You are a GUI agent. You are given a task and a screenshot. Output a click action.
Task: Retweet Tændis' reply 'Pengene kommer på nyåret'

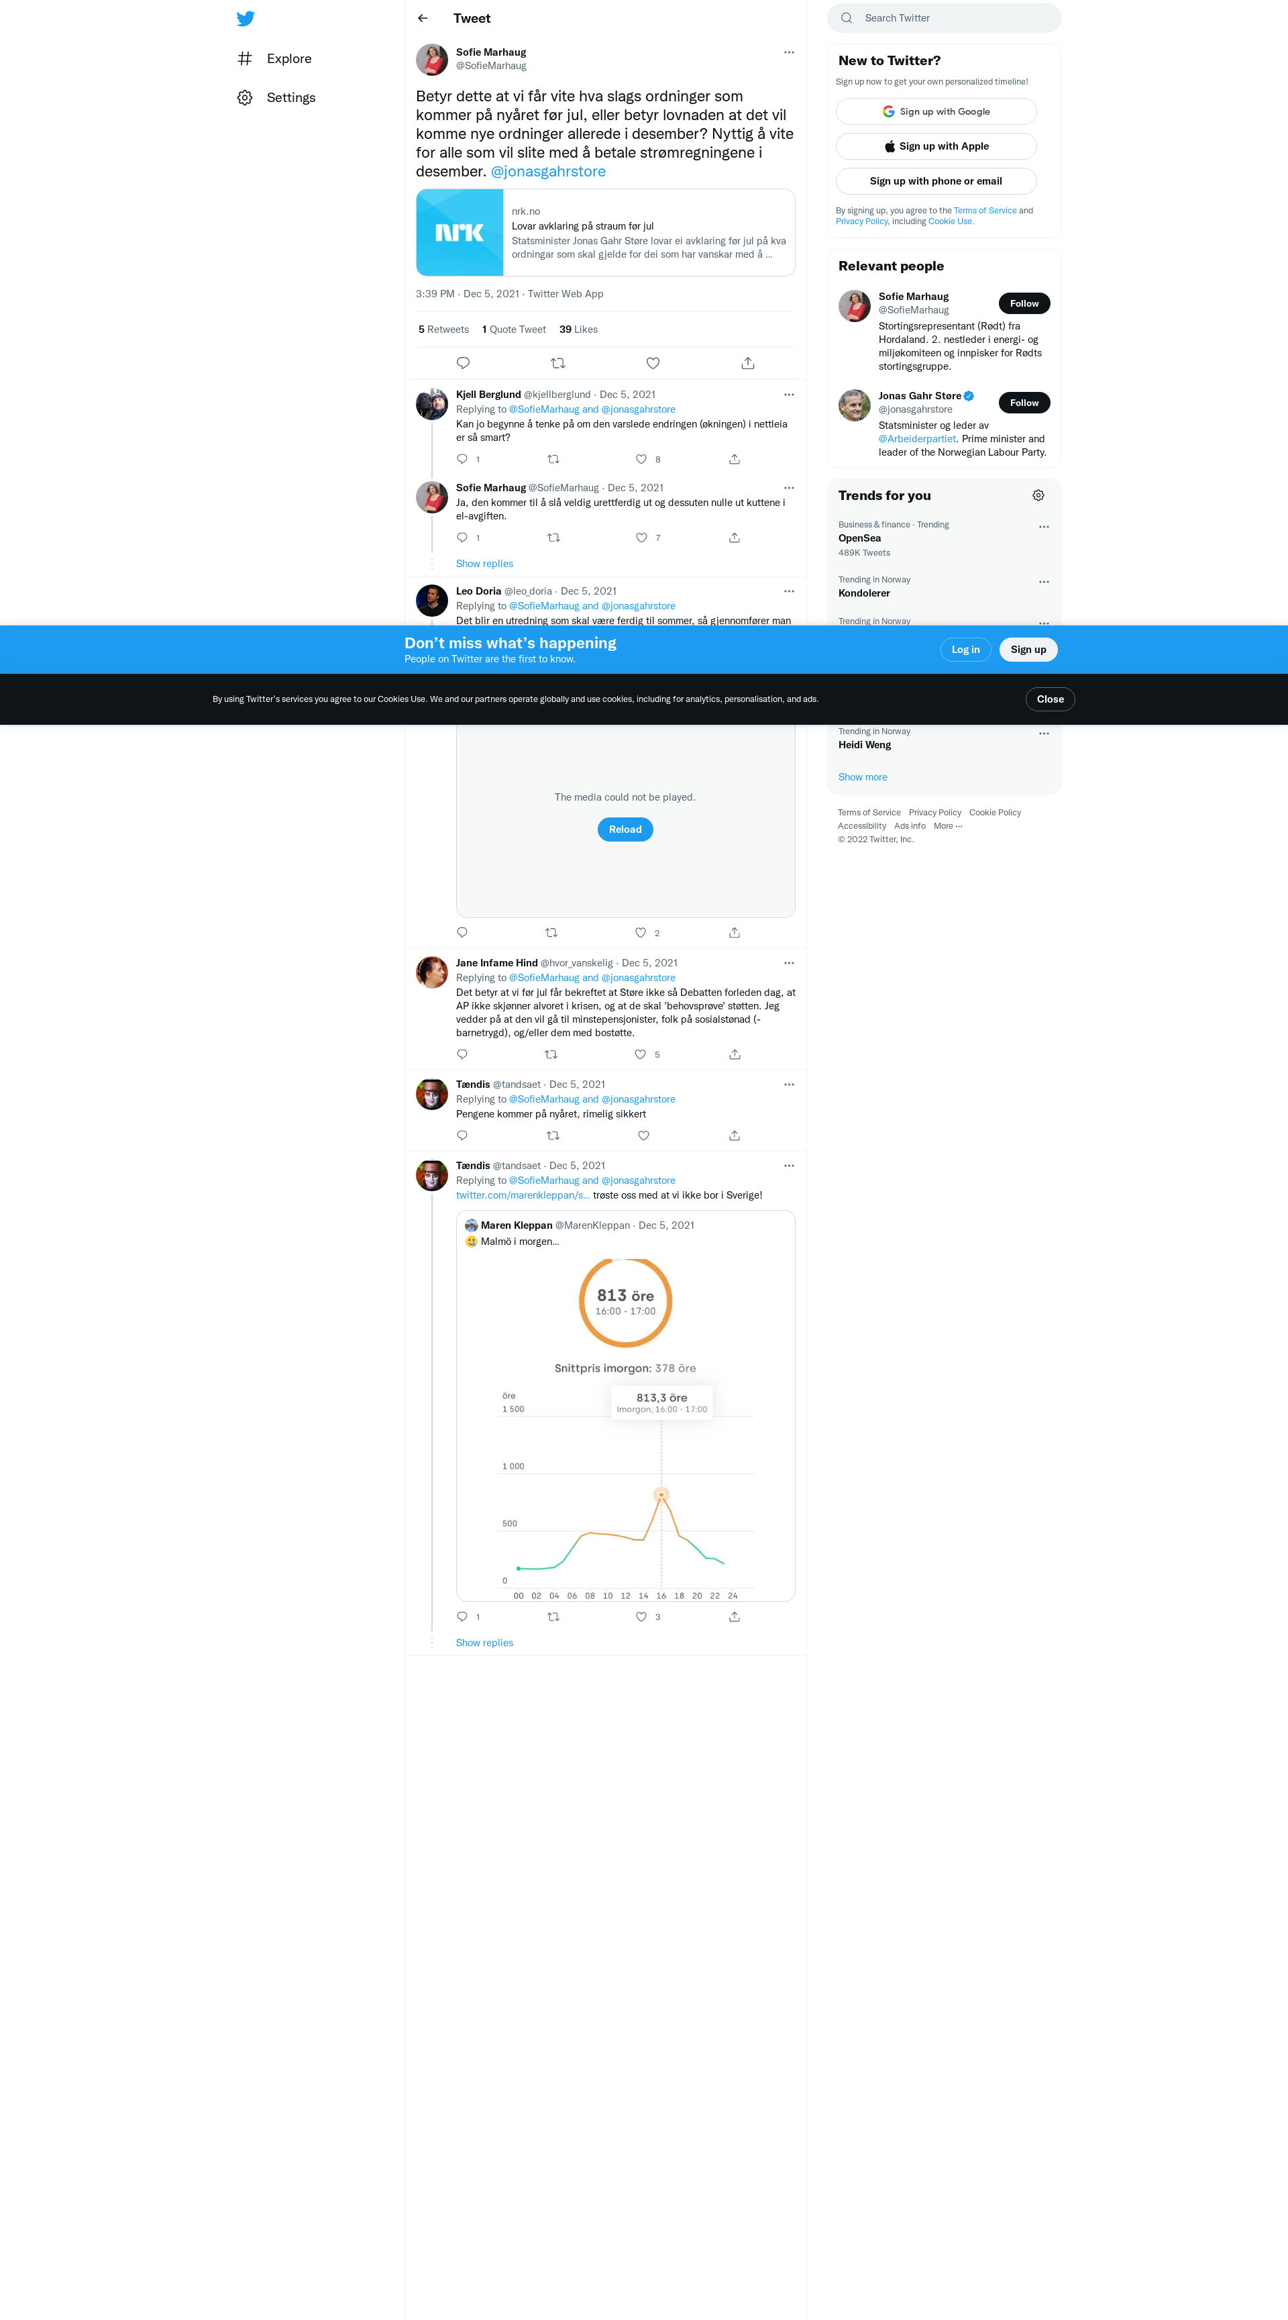pyautogui.click(x=553, y=1136)
